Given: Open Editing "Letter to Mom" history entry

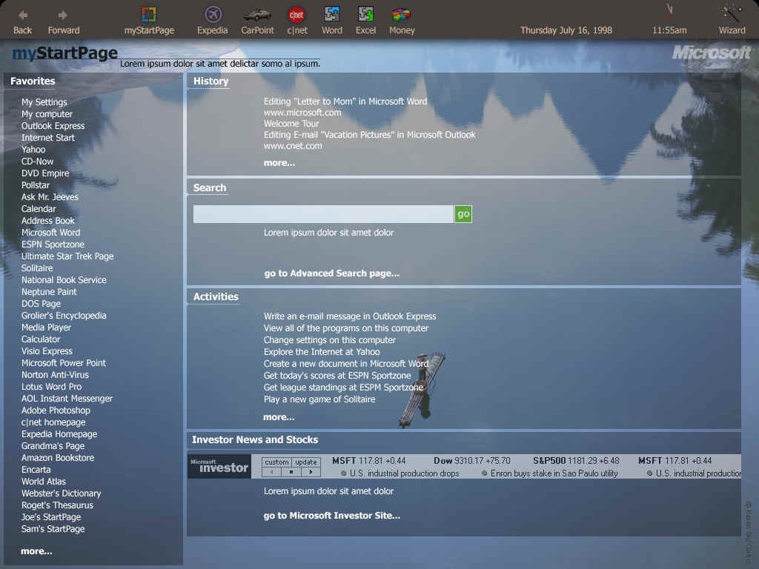Looking at the screenshot, I should pyautogui.click(x=345, y=102).
